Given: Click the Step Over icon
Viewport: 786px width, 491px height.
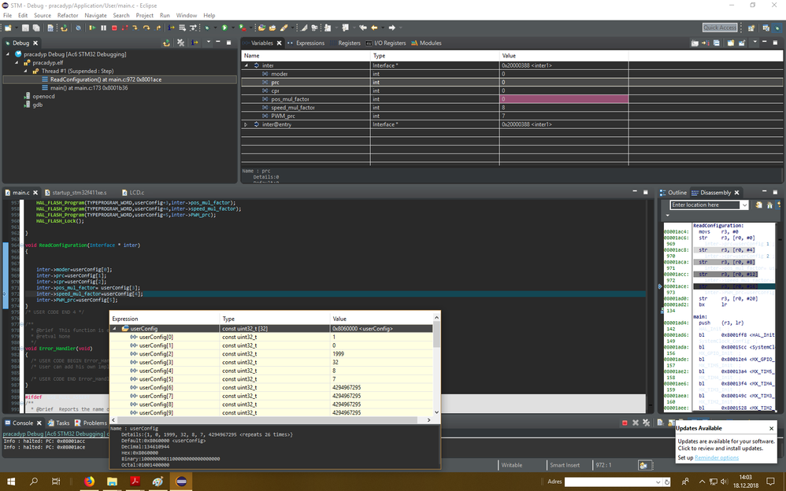Looking at the screenshot, I should pyautogui.click(x=146, y=28).
